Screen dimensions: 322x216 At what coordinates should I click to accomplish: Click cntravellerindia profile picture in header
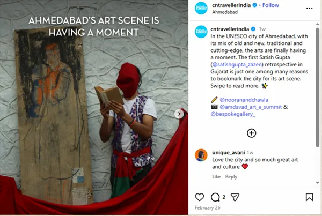(201, 9)
